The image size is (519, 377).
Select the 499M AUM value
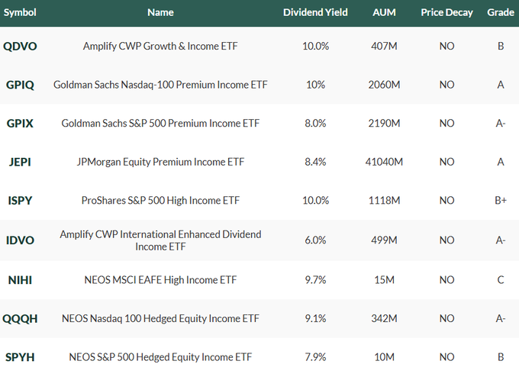[x=384, y=240]
